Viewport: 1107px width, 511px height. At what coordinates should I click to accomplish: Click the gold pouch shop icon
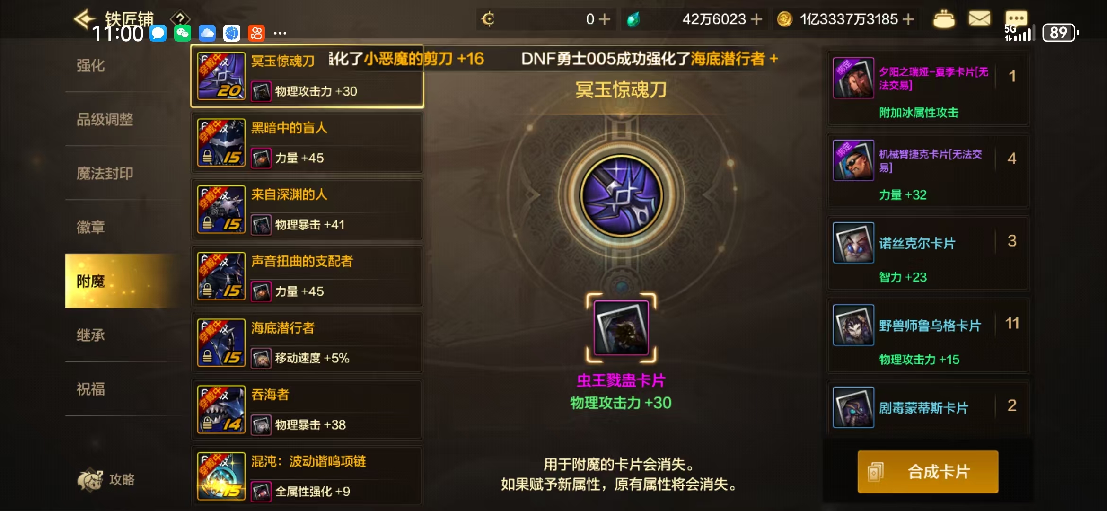click(944, 19)
